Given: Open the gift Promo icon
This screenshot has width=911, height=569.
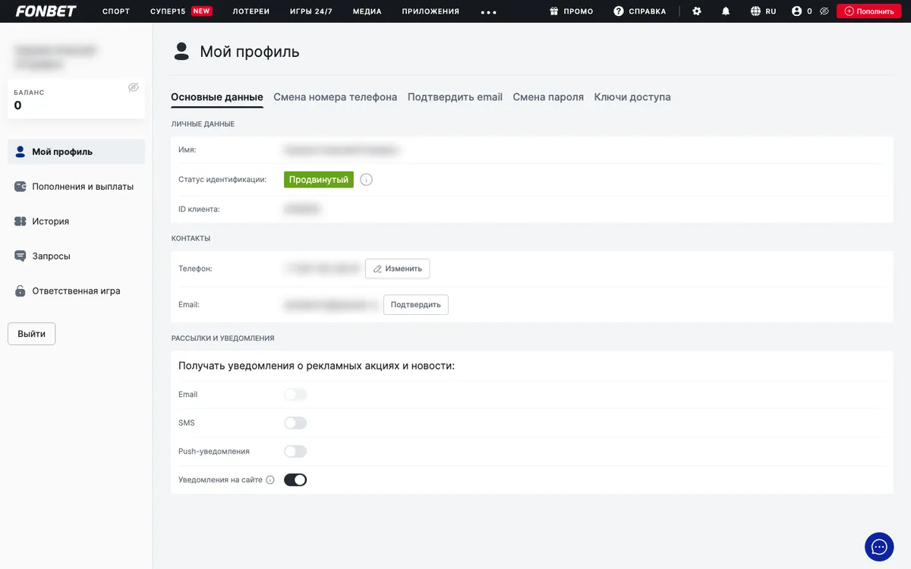Looking at the screenshot, I should (554, 11).
